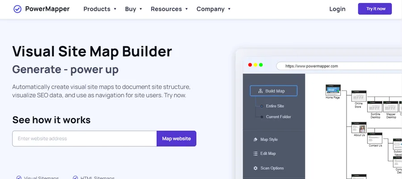Select the Current Folder radio option
This screenshot has width=402, height=179.
click(x=262, y=117)
